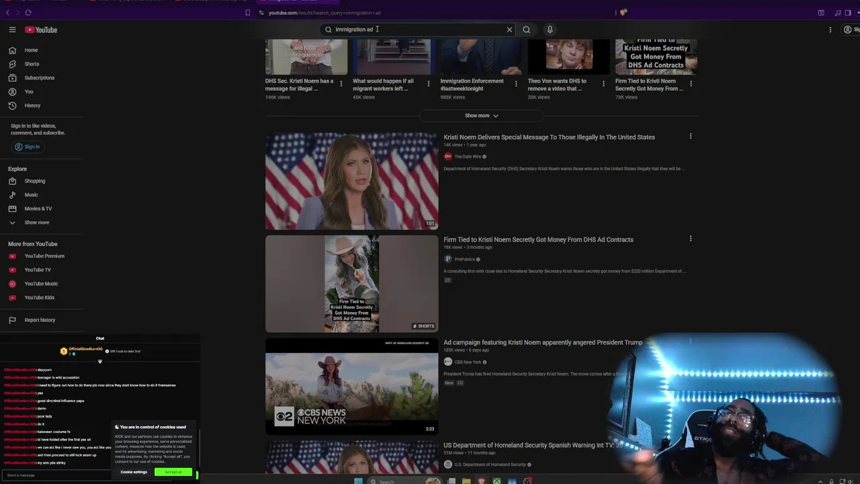Image resolution: width=860 pixels, height=484 pixels.
Task: Click 'Cookie settings' in the Kick cookie notice
Action: tap(134, 472)
